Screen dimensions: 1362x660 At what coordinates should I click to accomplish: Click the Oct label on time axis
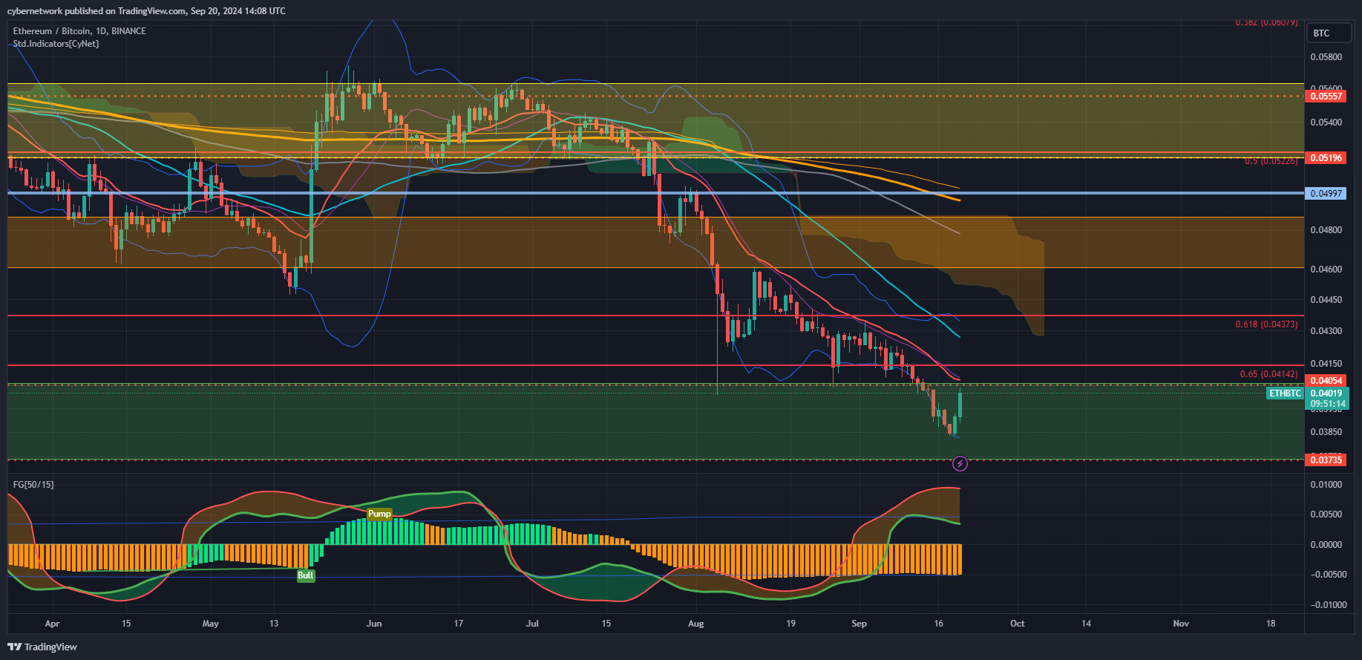(1017, 624)
